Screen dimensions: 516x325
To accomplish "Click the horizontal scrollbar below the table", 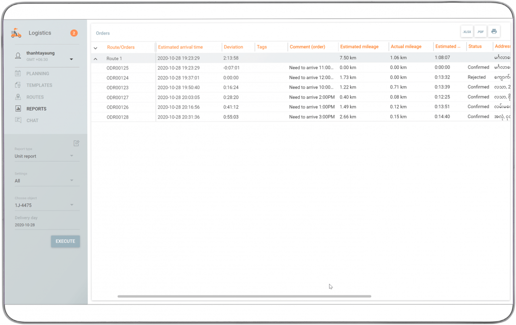I will point(244,296).
